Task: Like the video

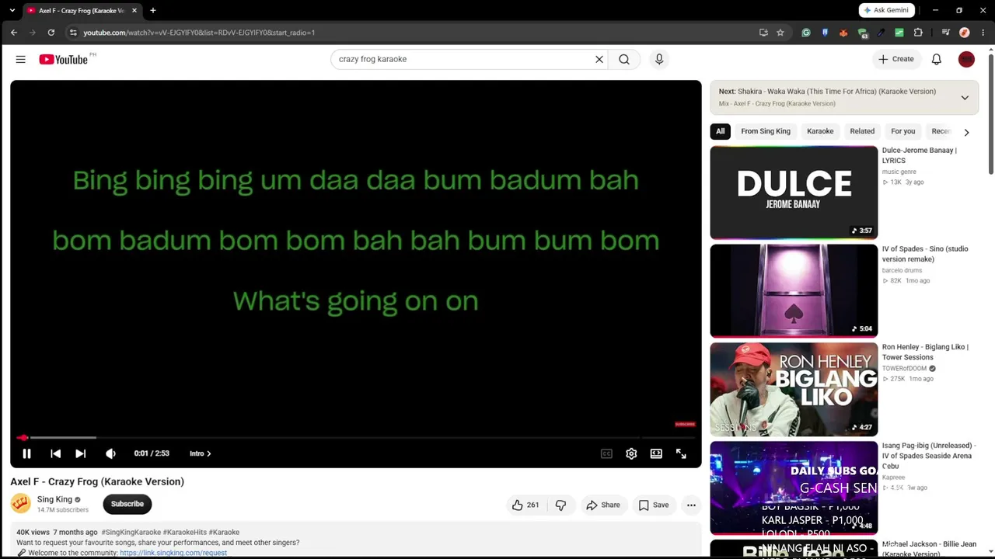Action: [x=525, y=505]
